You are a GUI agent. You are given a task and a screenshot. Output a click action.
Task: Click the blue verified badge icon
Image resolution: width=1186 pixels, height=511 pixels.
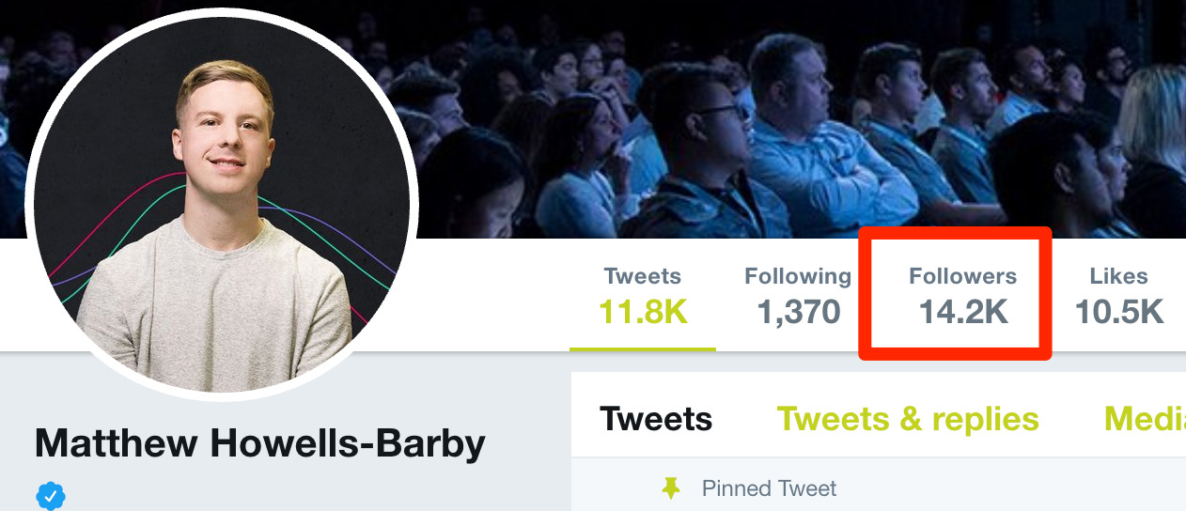[x=51, y=495]
